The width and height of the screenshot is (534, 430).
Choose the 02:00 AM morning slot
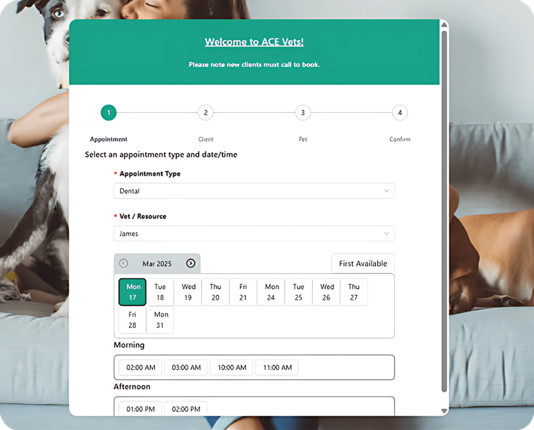click(140, 367)
